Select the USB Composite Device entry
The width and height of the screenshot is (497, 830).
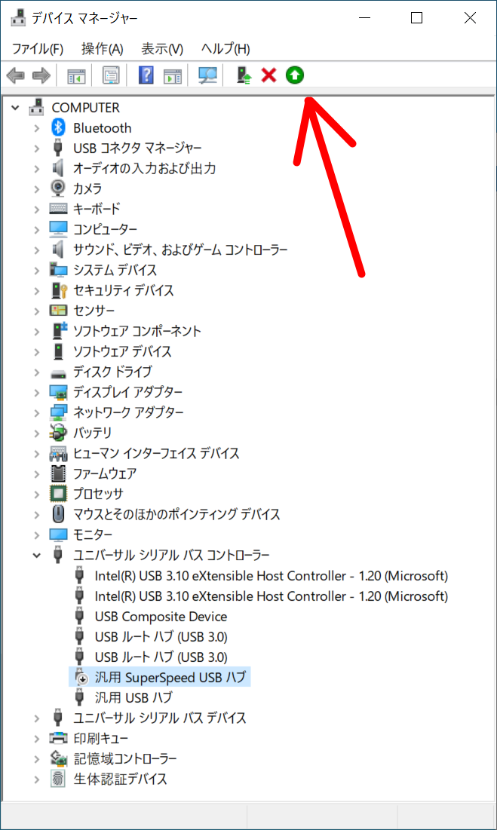161,617
